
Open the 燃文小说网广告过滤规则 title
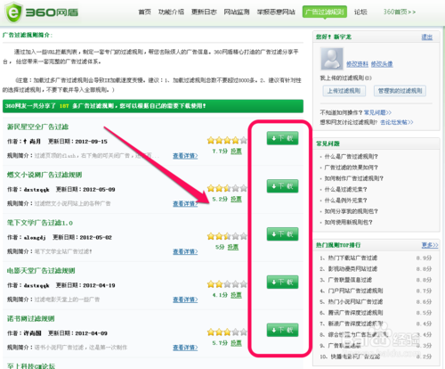tap(44, 175)
